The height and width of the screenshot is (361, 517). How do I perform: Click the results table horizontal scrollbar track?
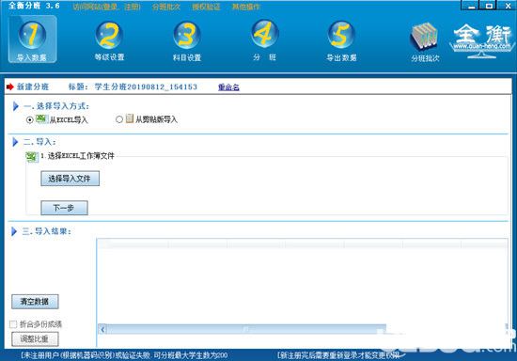245,329
